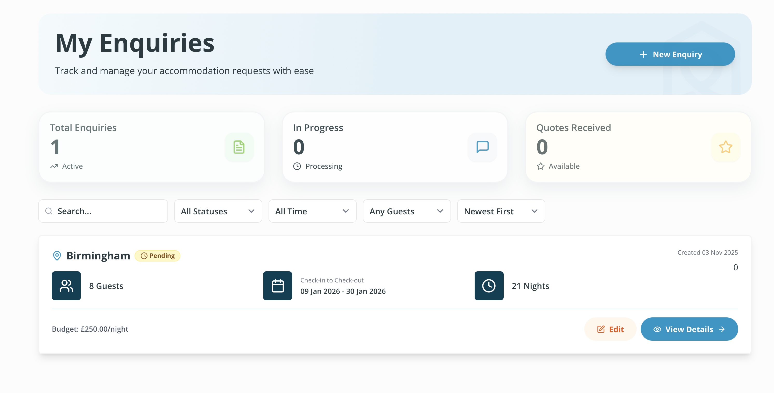Image resolution: width=774 pixels, height=393 pixels.
Task: Click the star icon on Quotes Received card
Action: point(725,147)
